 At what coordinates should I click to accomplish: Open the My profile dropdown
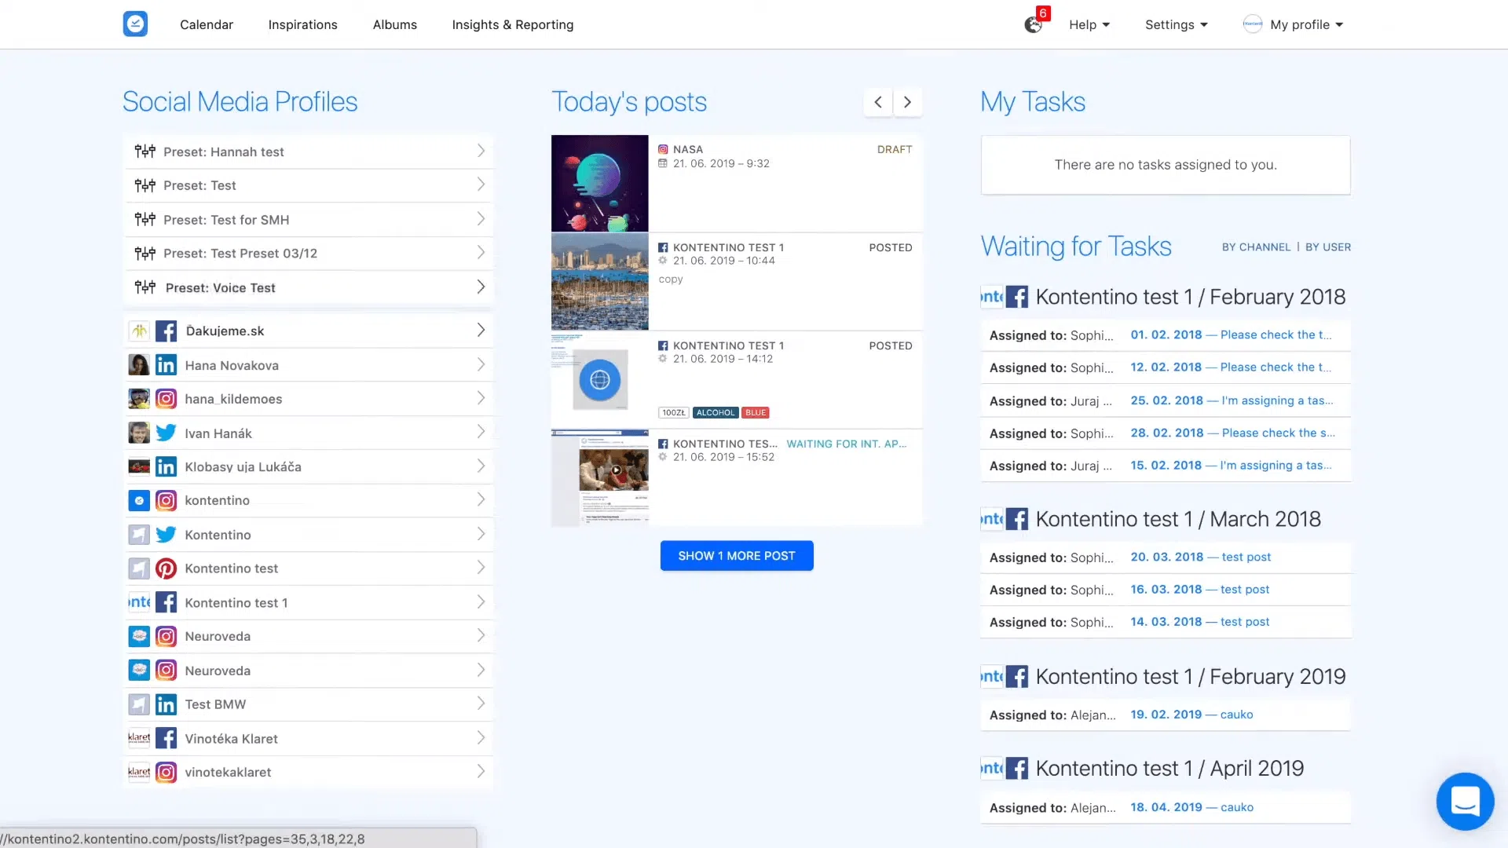click(1306, 24)
